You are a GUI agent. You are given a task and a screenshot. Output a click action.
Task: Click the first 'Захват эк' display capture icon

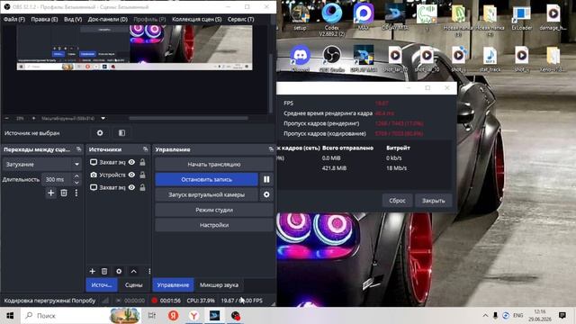coord(94,162)
